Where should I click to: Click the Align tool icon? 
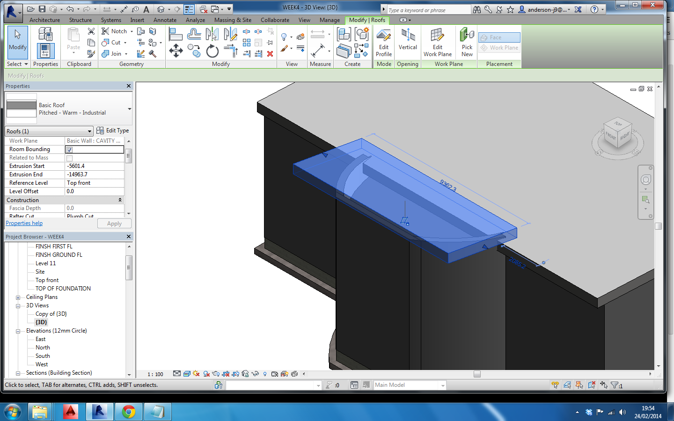pyautogui.click(x=176, y=34)
